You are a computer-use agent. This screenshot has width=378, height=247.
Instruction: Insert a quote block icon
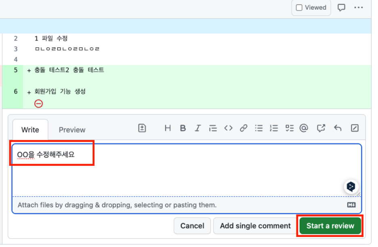pyautogui.click(x=213, y=128)
